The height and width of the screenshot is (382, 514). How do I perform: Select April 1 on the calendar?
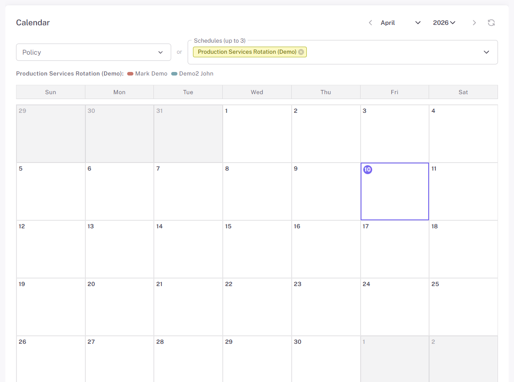[x=257, y=133]
